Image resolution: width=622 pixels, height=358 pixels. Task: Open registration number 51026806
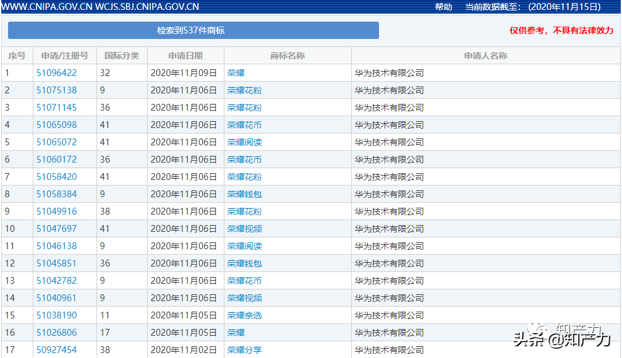pos(56,333)
